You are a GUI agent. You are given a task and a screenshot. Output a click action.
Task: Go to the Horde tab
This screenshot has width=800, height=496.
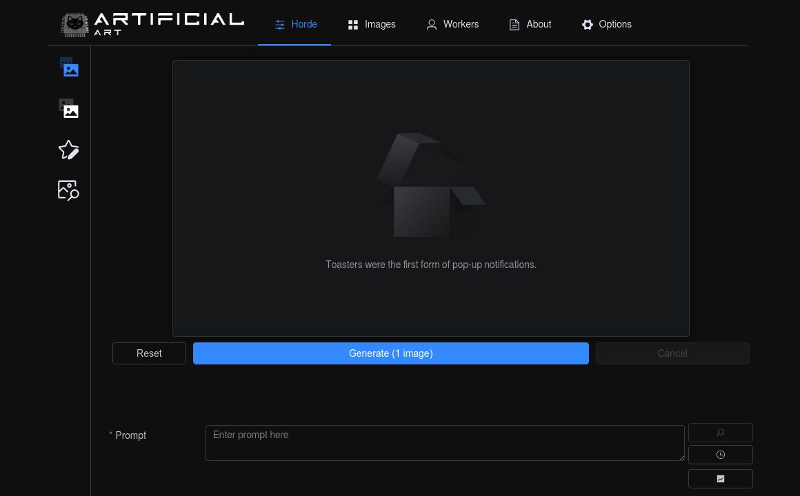coord(295,24)
